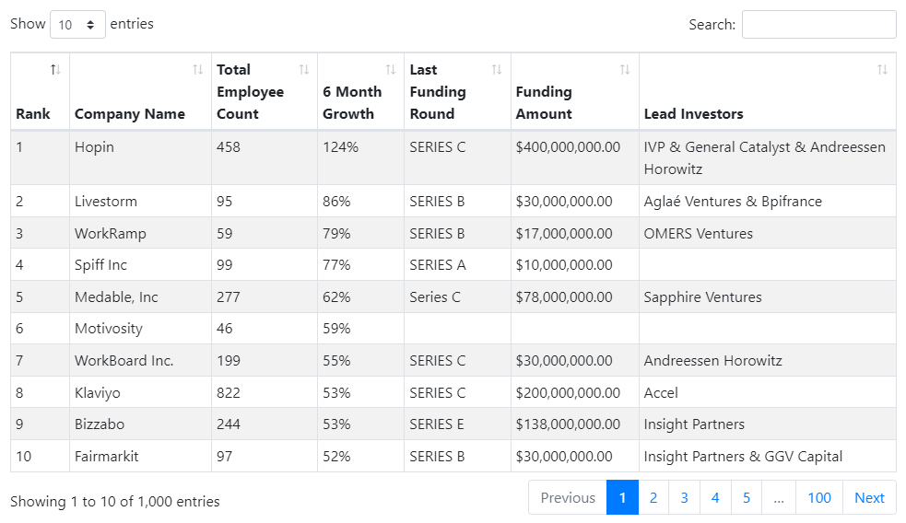Screen dimensions: 906x523
Task: Select the Spiff Inc company cell
Action: tap(140, 265)
